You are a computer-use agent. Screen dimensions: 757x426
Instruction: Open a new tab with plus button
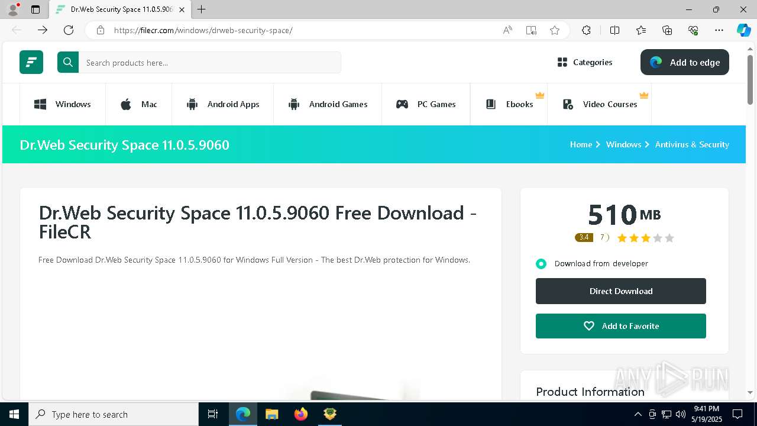202,9
